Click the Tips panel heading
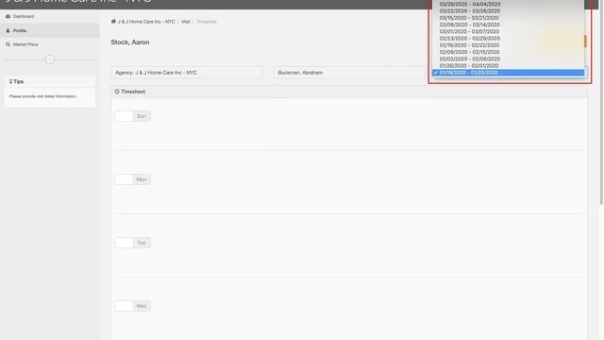 (x=50, y=82)
